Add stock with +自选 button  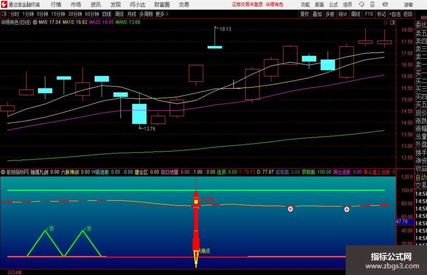[394, 14]
